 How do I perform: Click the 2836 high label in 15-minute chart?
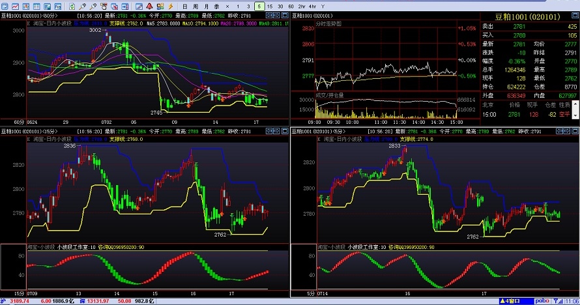pyautogui.click(x=69, y=146)
